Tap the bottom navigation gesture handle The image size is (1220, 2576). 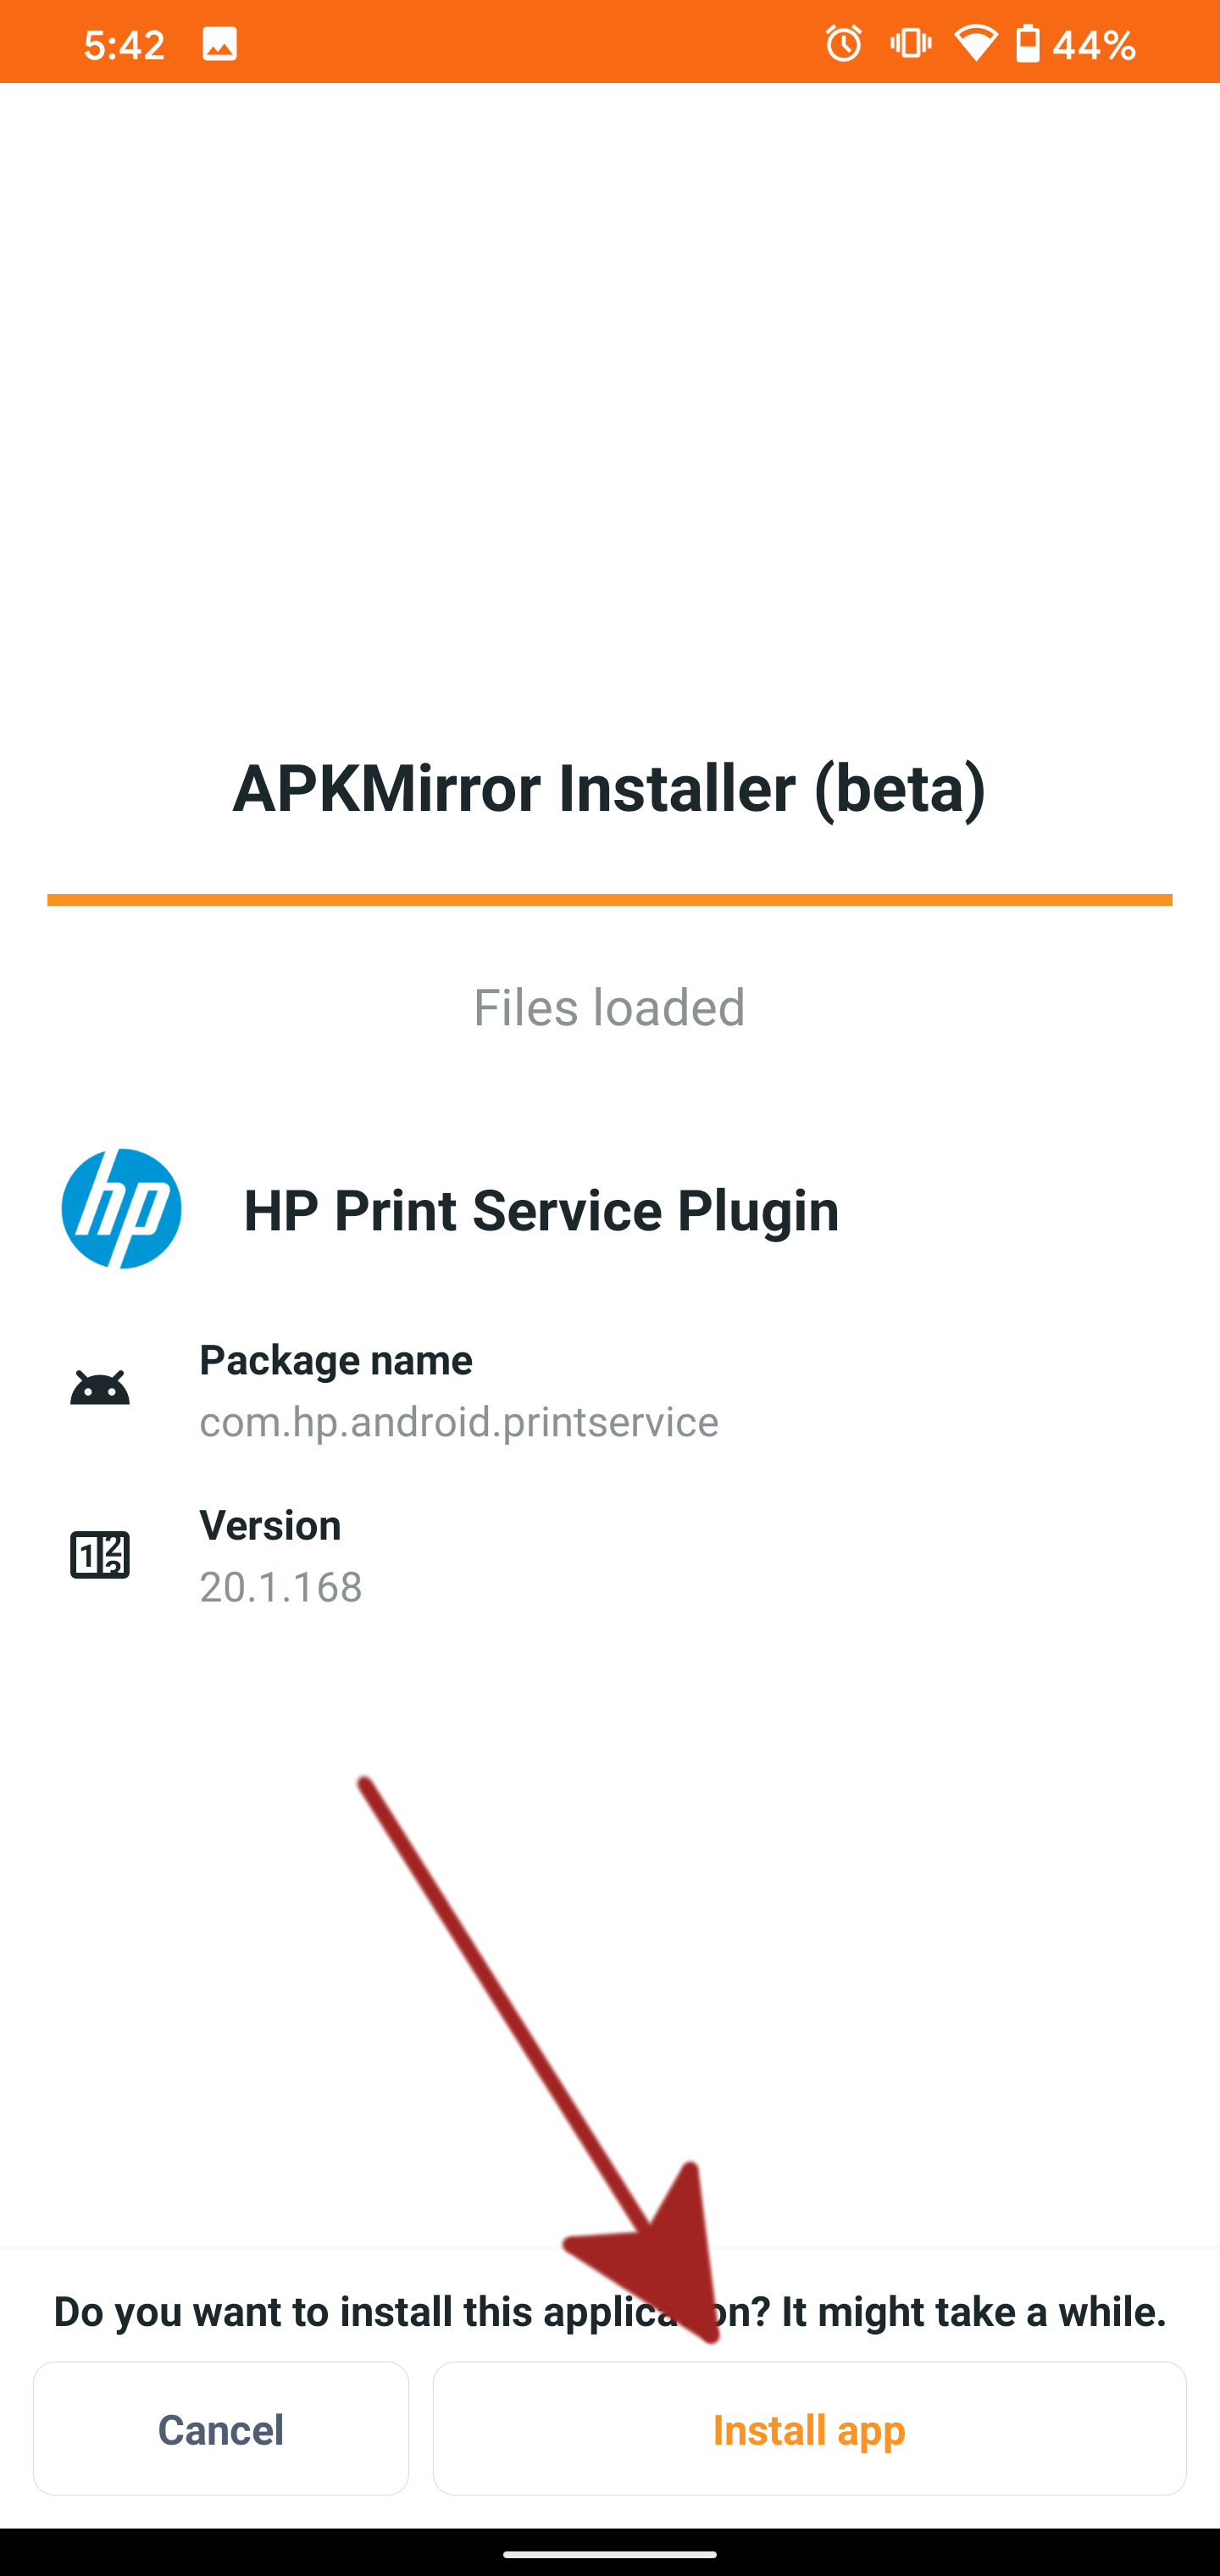[x=609, y=2554]
